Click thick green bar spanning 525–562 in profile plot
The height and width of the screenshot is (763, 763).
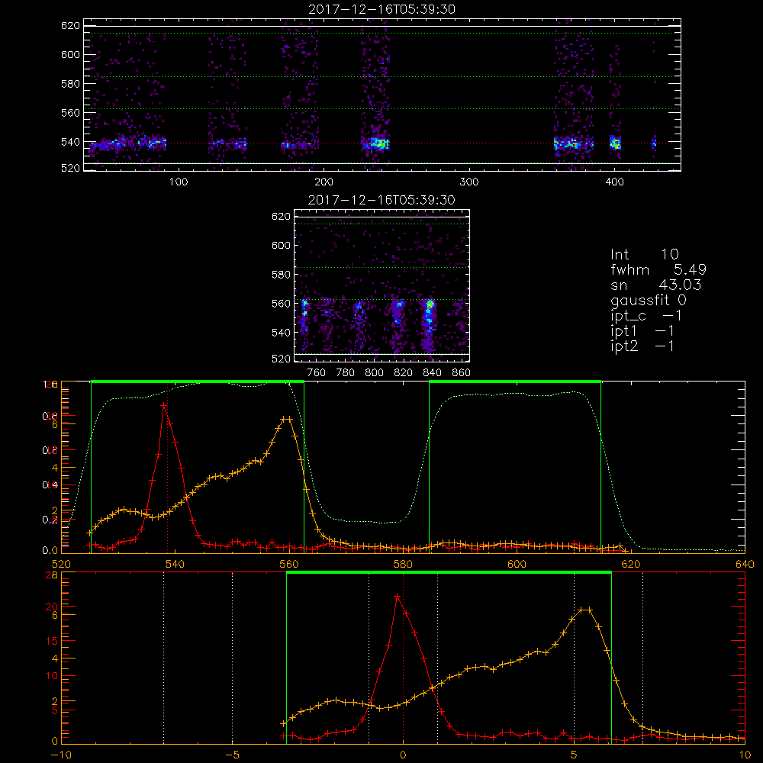click(198, 382)
